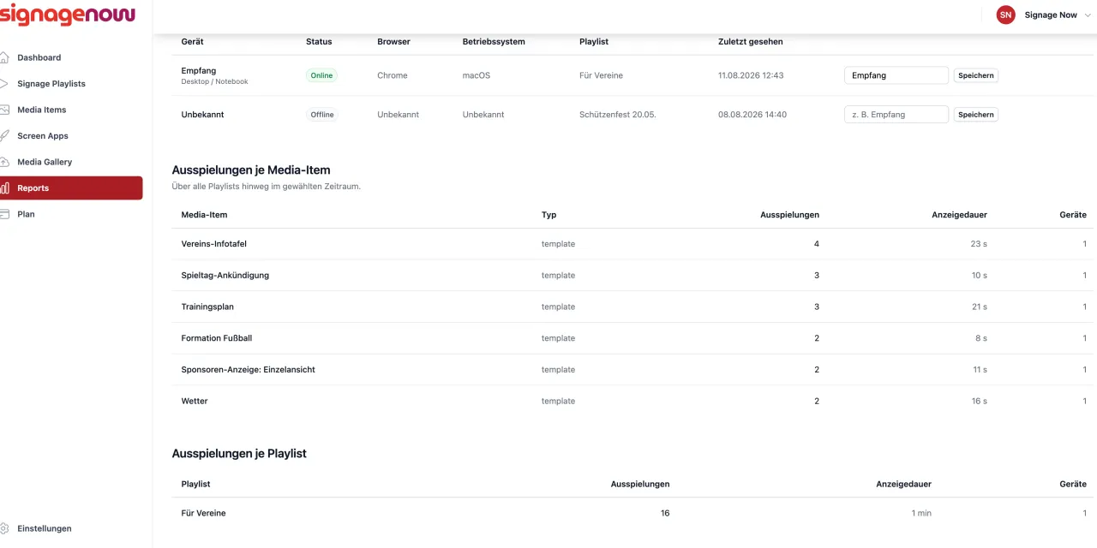The image size is (1097, 548).
Task: Click the signagenow logo
Action: pyautogui.click(x=68, y=15)
